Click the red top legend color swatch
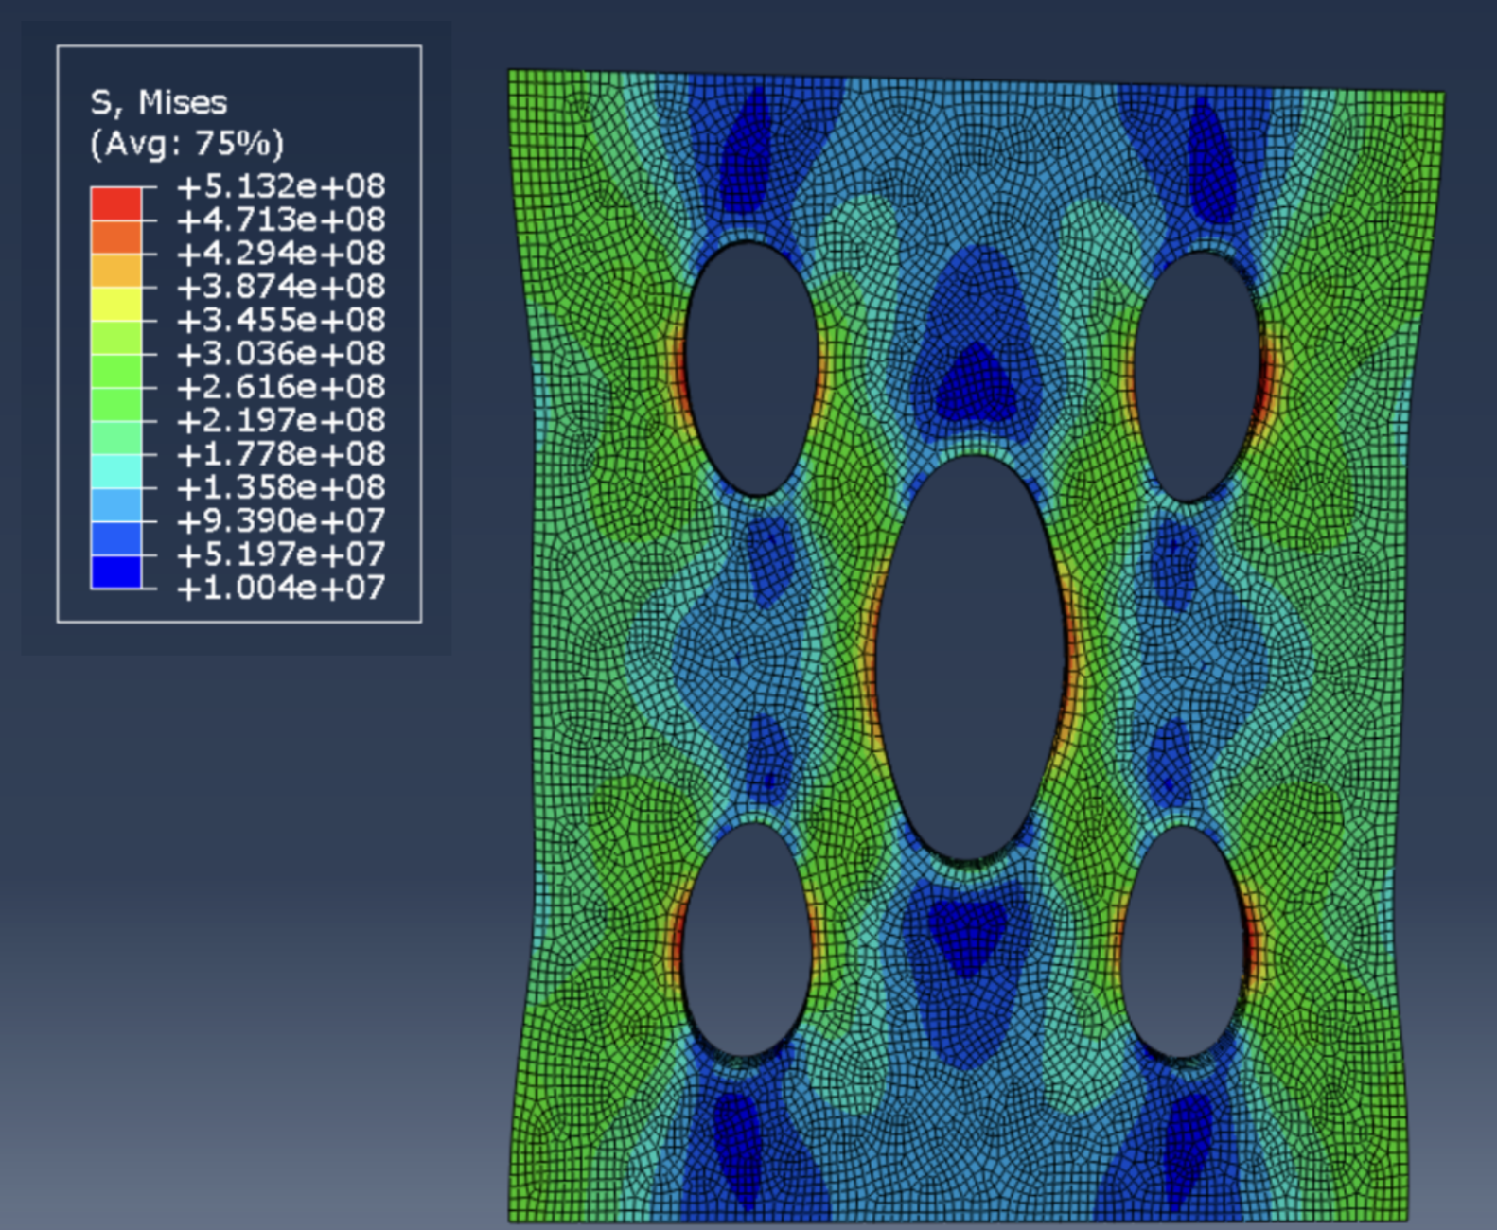Image resolution: width=1497 pixels, height=1230 pixels. [115, 203]
